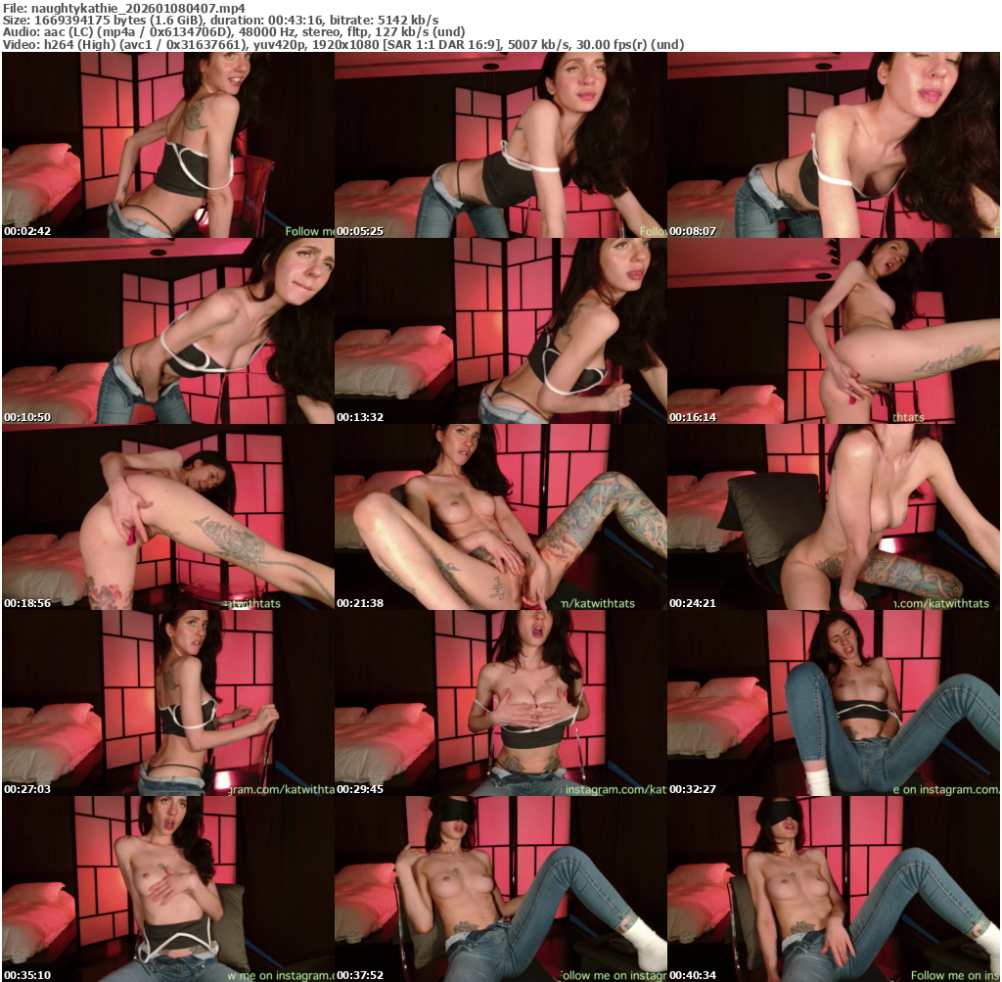Click the 00:35:10 timestamp label

coord(26,975)
